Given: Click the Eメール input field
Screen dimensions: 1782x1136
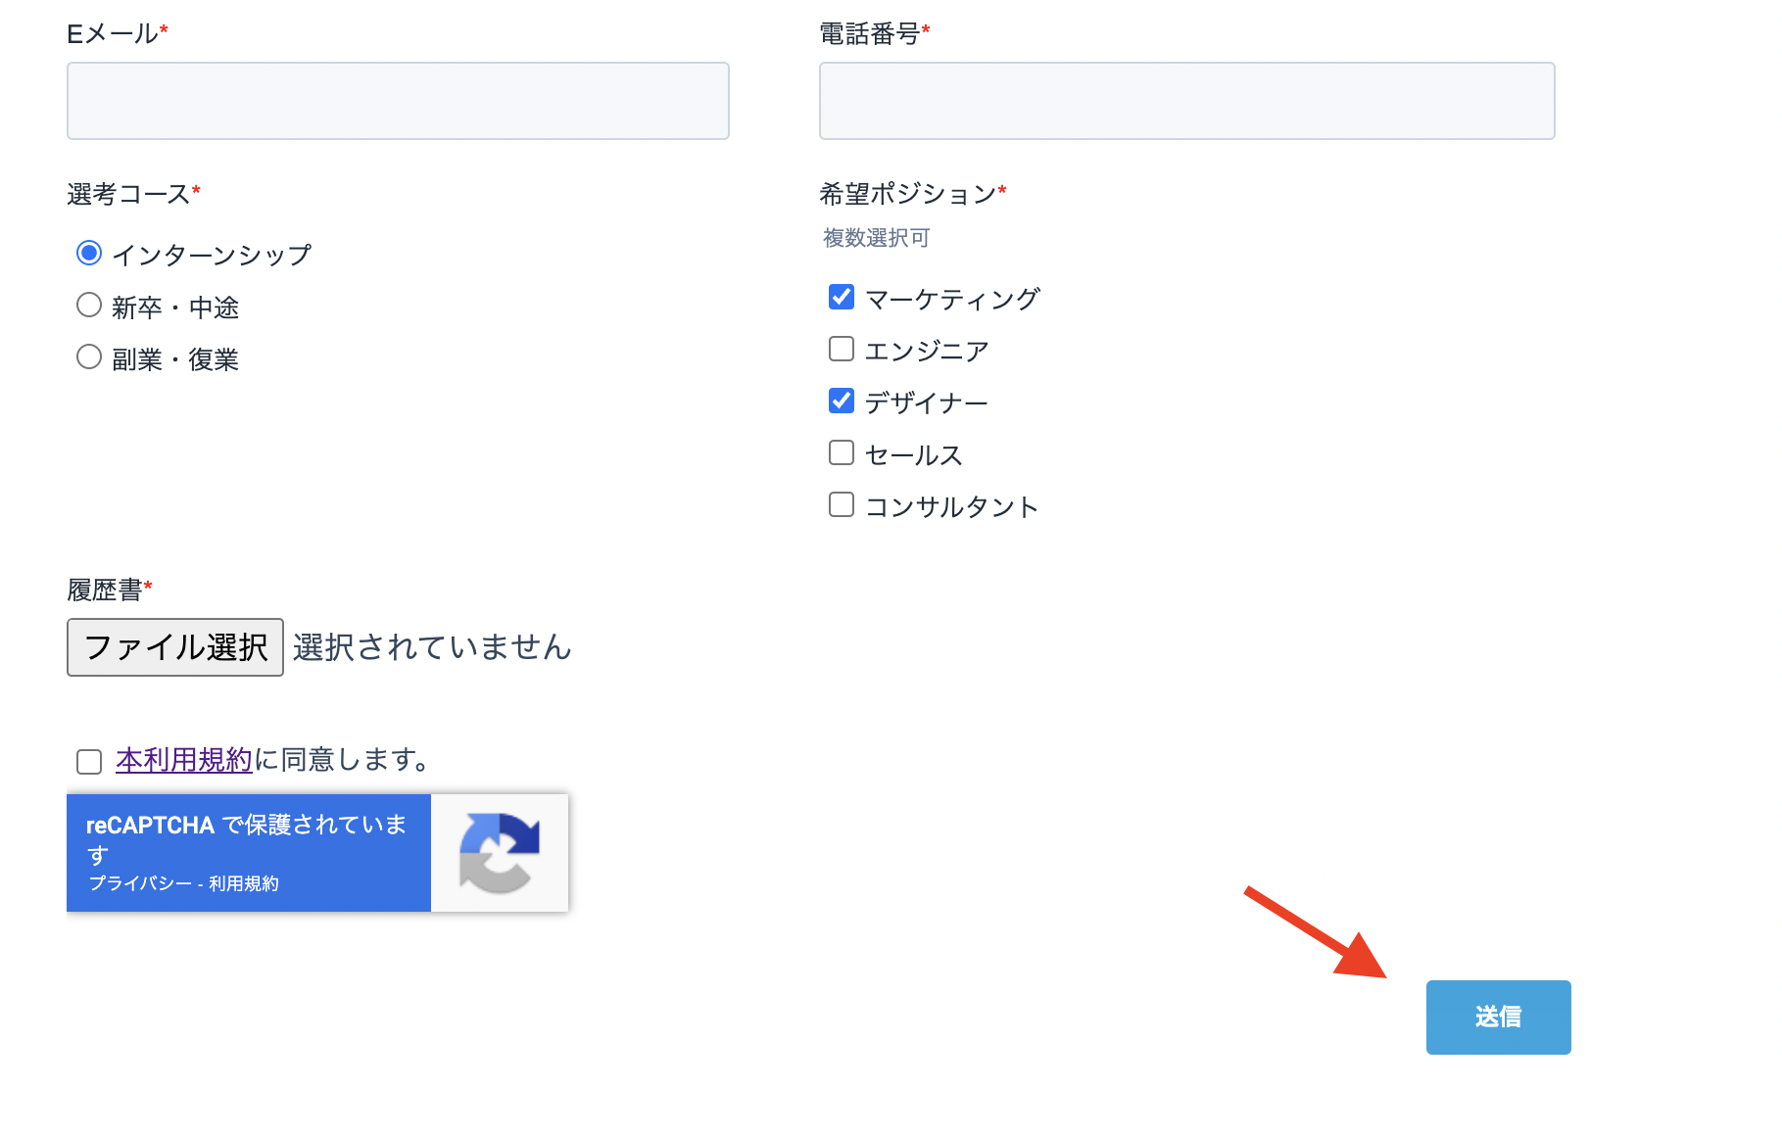Looking at the screenshot, I should click(398, 101).
